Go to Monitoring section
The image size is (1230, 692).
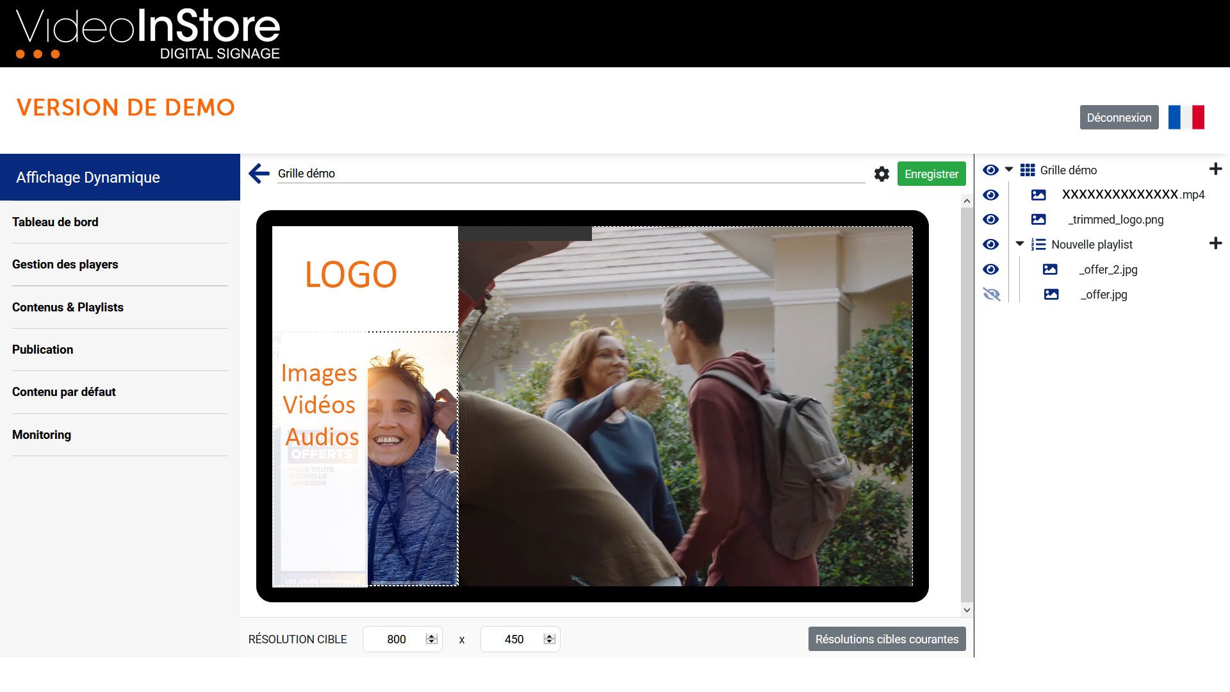click(x=42, y=435)
